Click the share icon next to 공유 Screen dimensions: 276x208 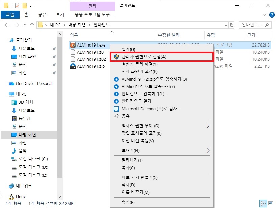116,116
